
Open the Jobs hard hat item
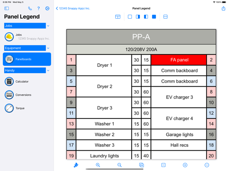tap(27, 37)
